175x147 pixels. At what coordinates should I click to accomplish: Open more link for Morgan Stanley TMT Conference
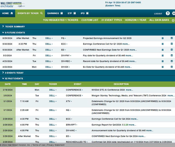[x=171, y=96]
